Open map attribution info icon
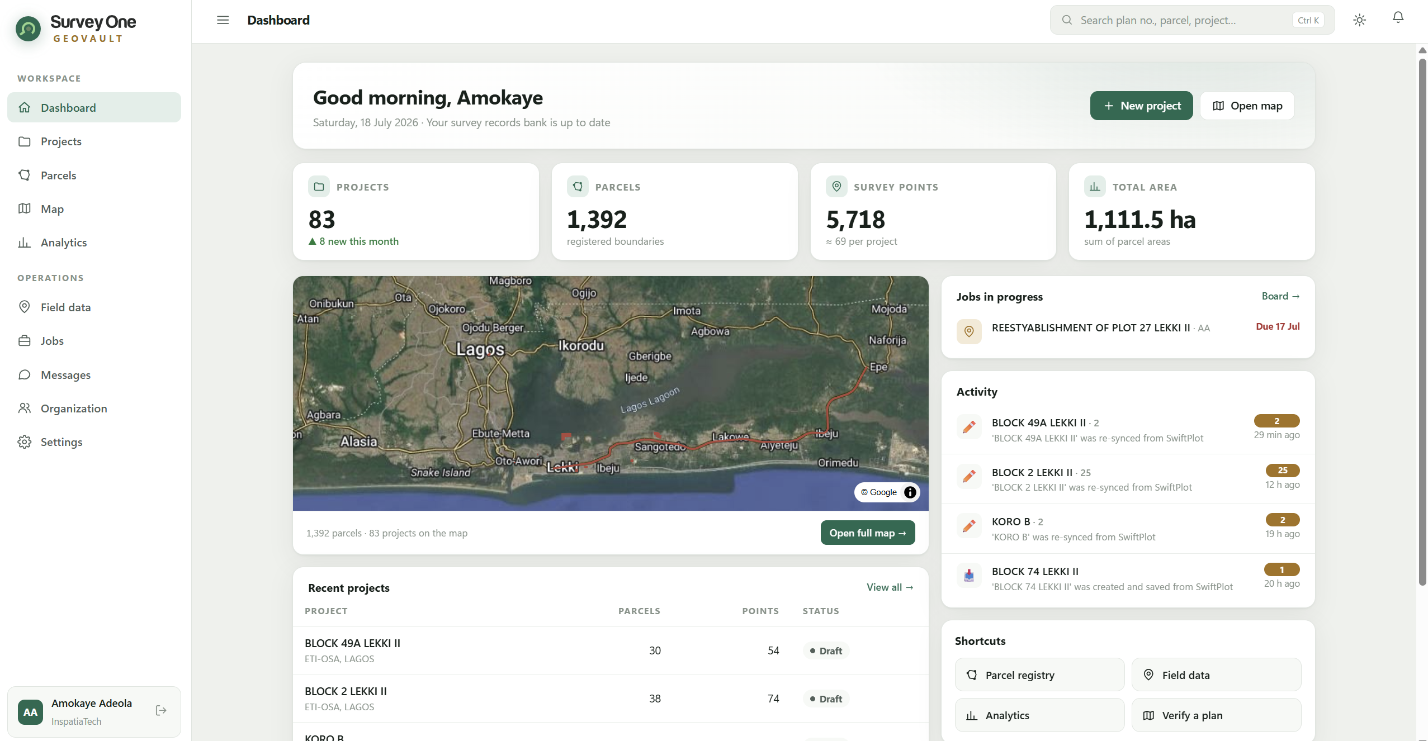The image size is (1428, 741). tap(910, 492)
